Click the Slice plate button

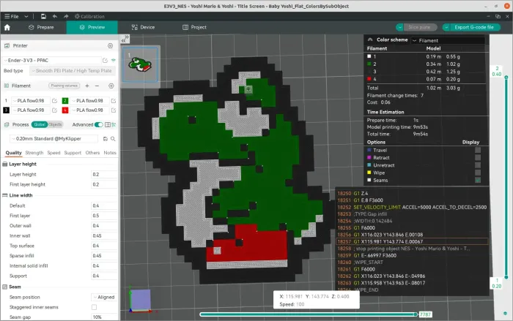tap(419, 28)
